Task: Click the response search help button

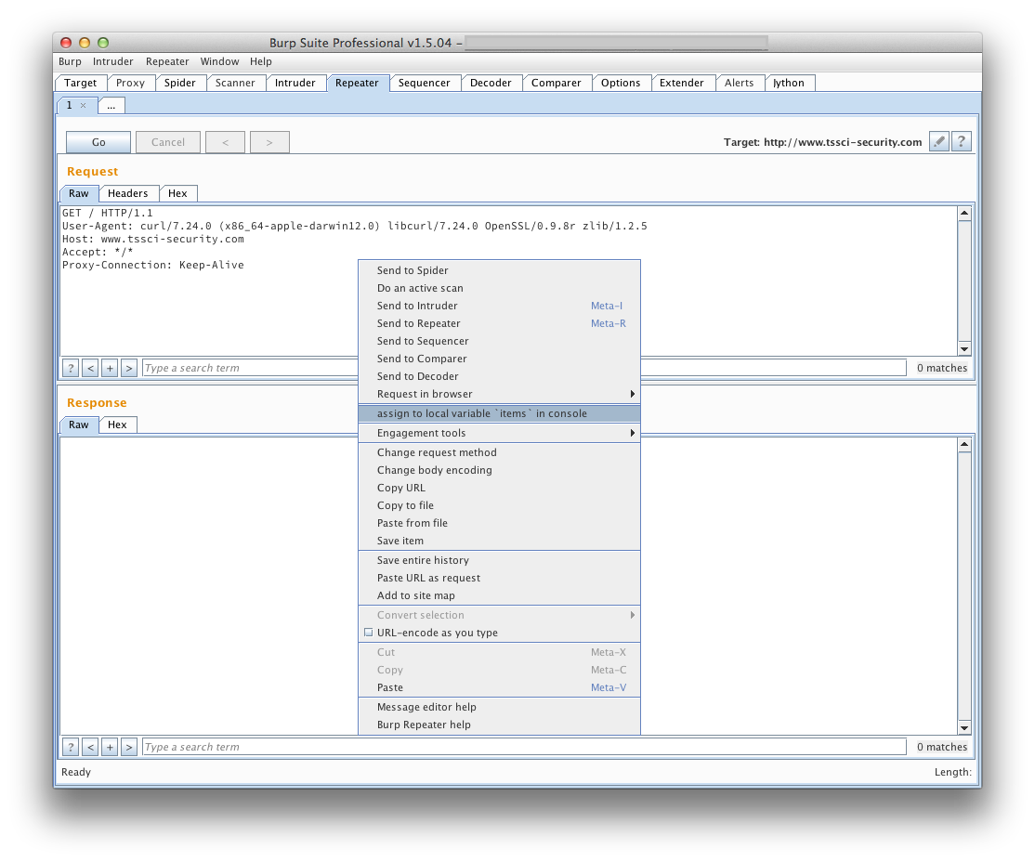Action: [x=71, y=747]
